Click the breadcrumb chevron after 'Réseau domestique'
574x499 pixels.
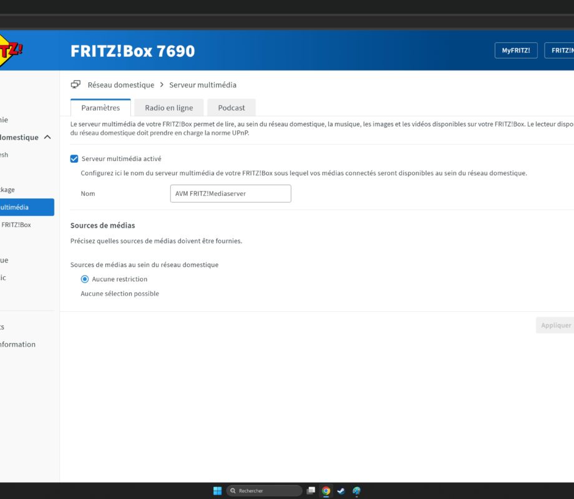[162, 85]
